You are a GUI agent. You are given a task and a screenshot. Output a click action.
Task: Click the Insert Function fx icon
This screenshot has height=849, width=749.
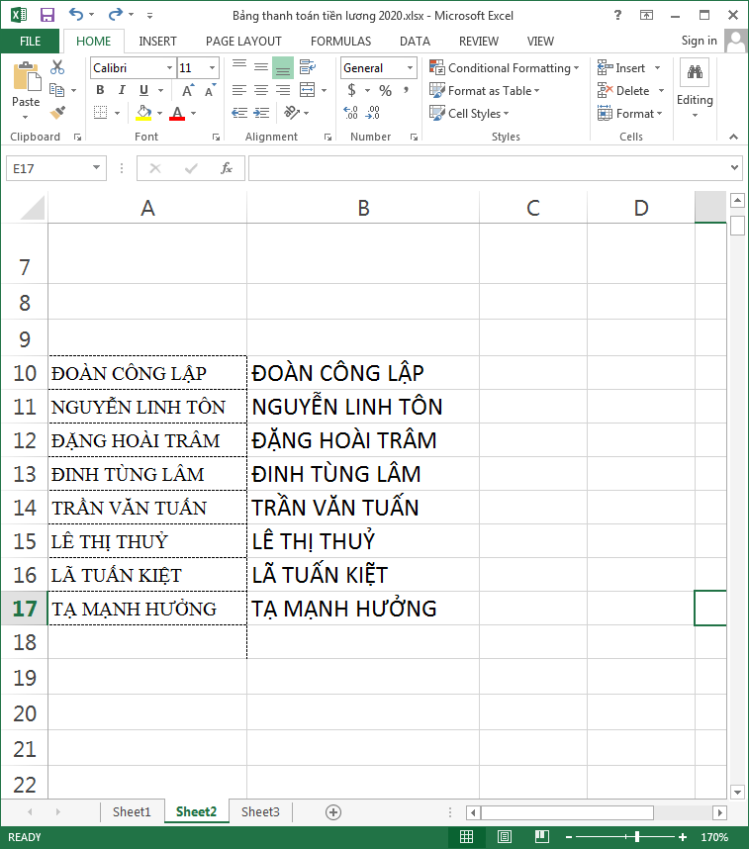(227, 168)
